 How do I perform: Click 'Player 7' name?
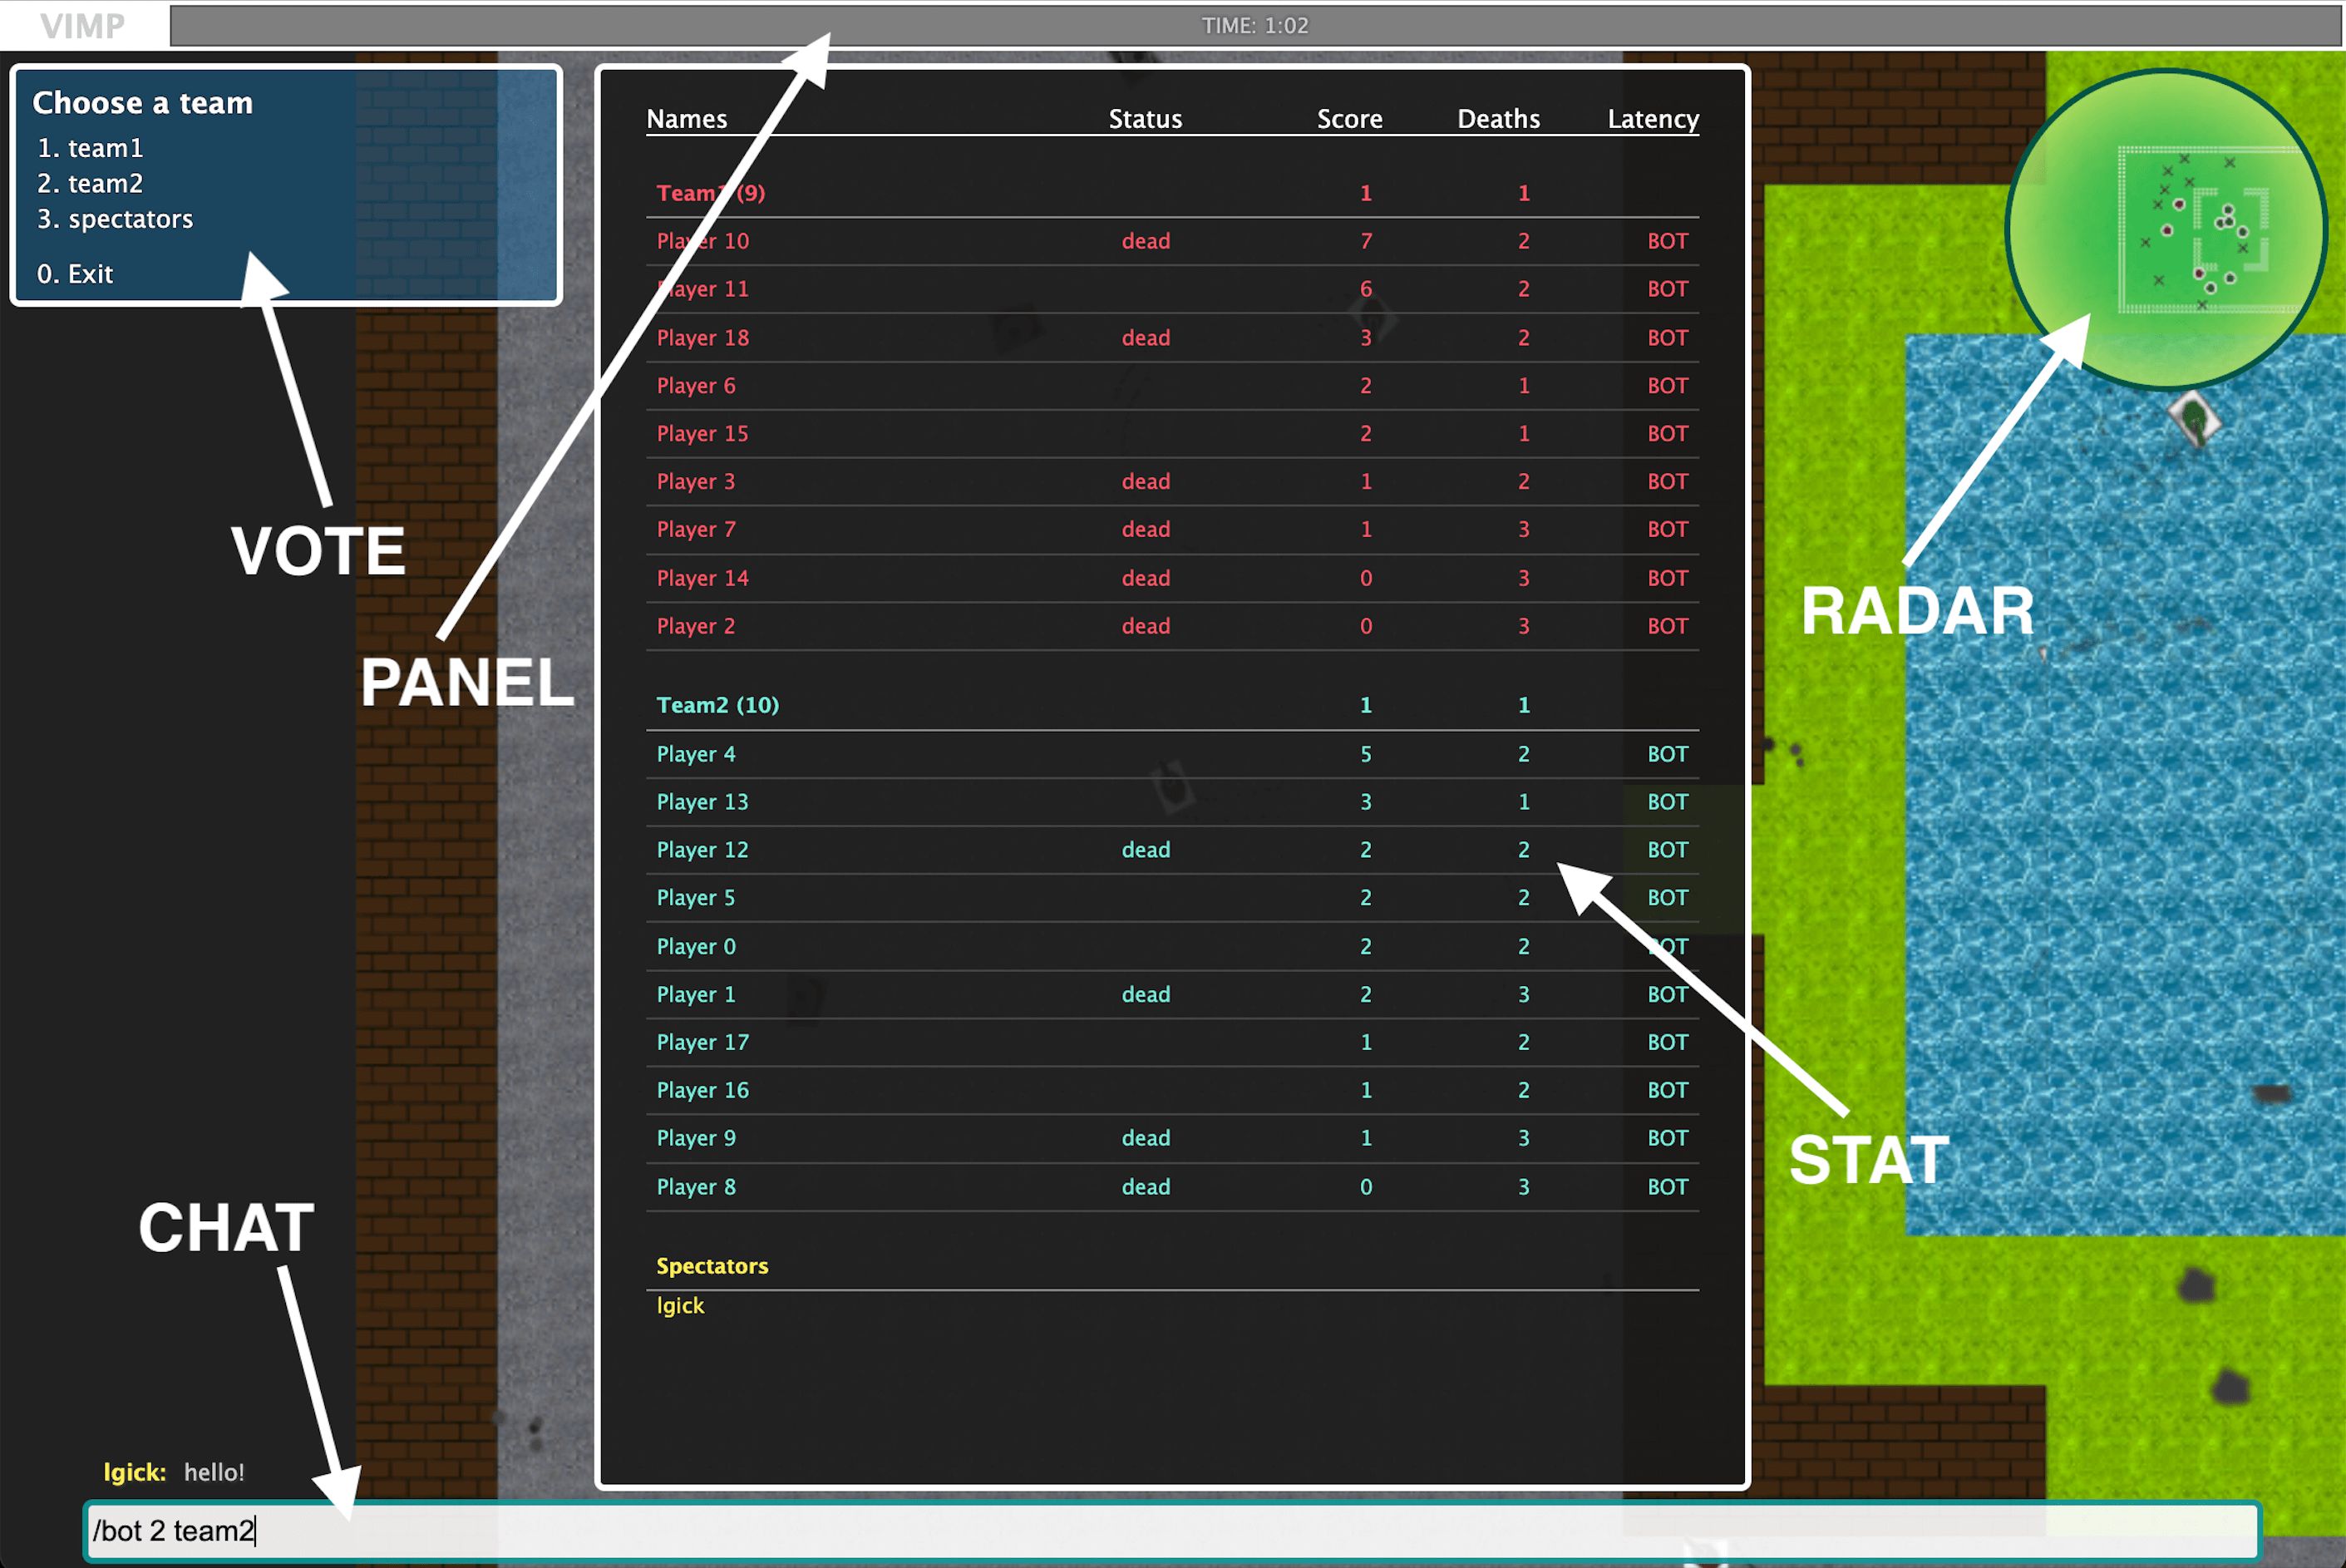point(696,530)
